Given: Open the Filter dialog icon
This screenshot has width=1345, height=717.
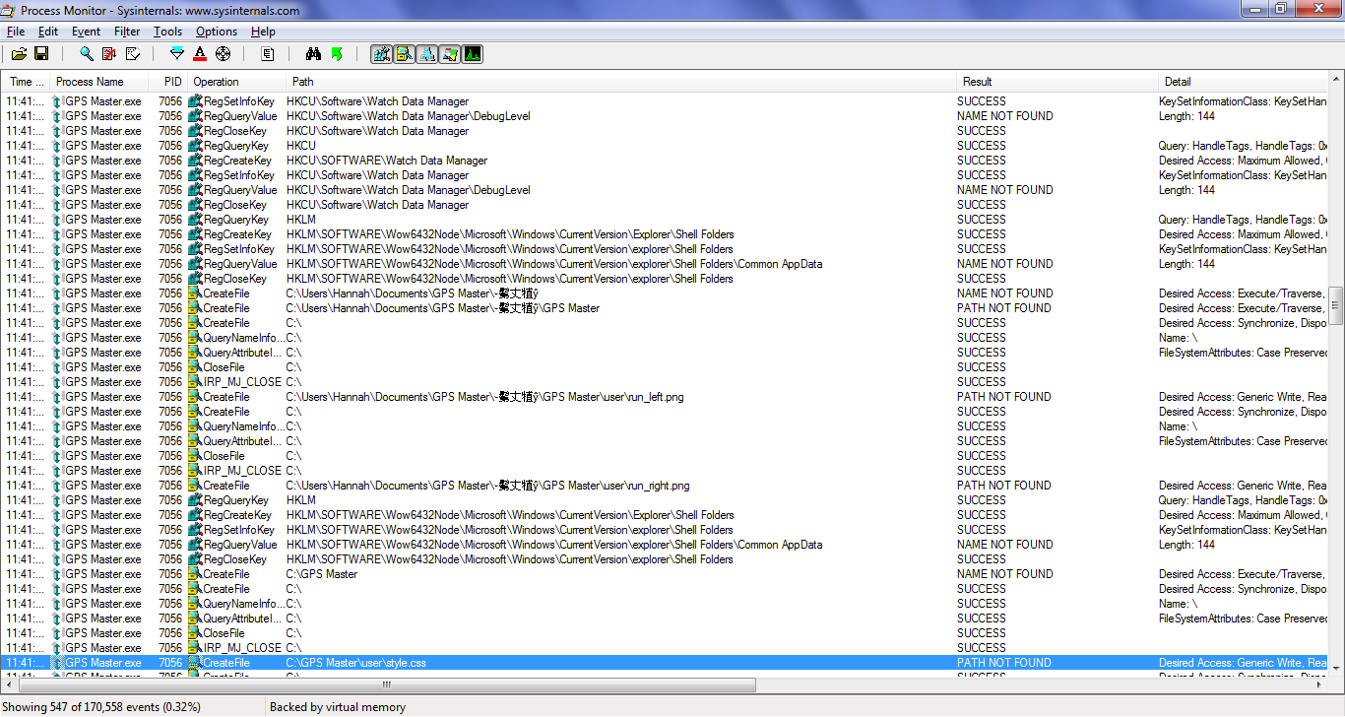Looking at the screenshot, I should [x=176, y=53].
